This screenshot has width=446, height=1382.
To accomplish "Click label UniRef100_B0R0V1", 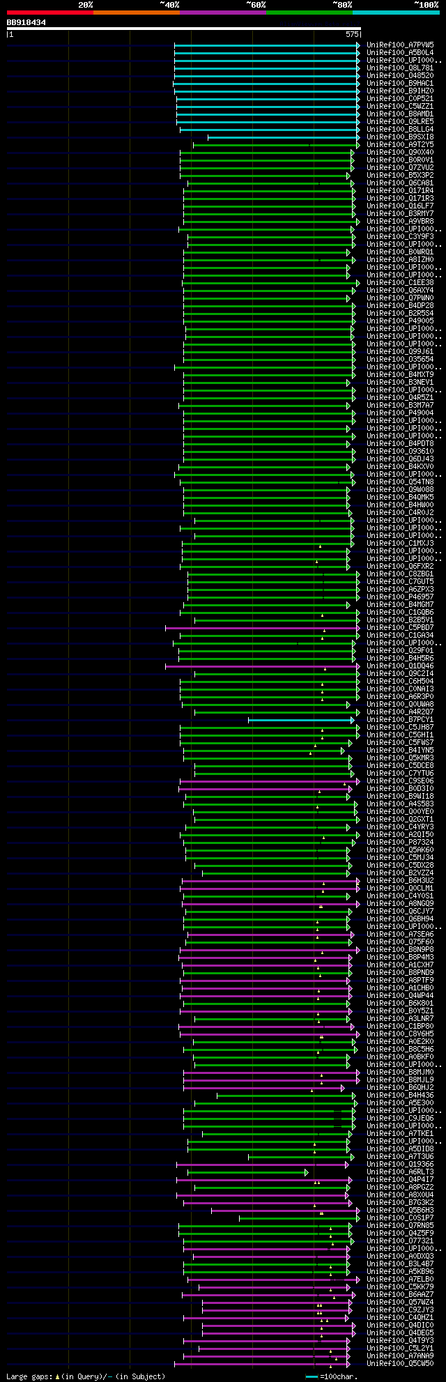I will [x=400, y=160].
